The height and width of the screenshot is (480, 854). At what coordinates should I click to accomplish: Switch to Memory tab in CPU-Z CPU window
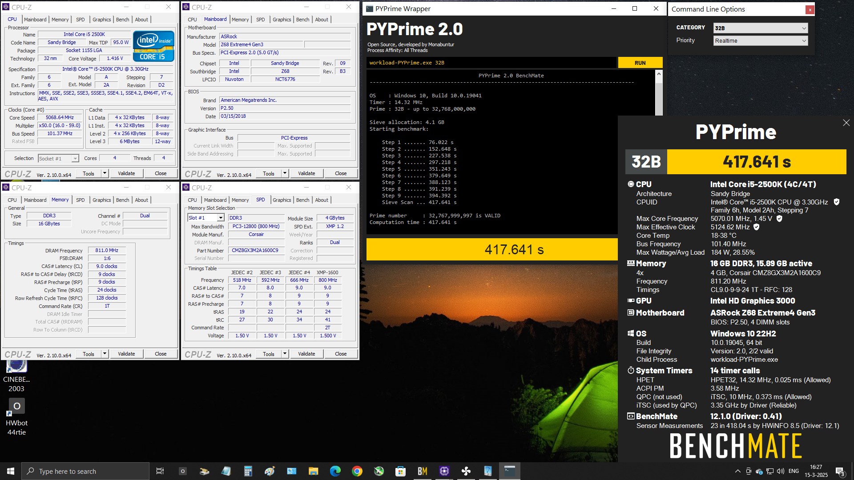coord(60,20)
